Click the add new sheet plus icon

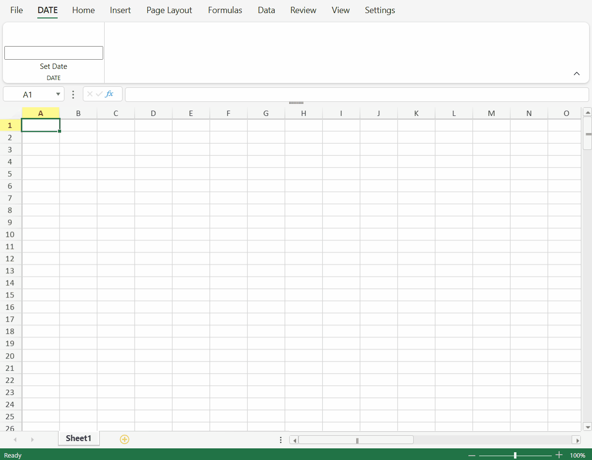[x=125, y=439]
